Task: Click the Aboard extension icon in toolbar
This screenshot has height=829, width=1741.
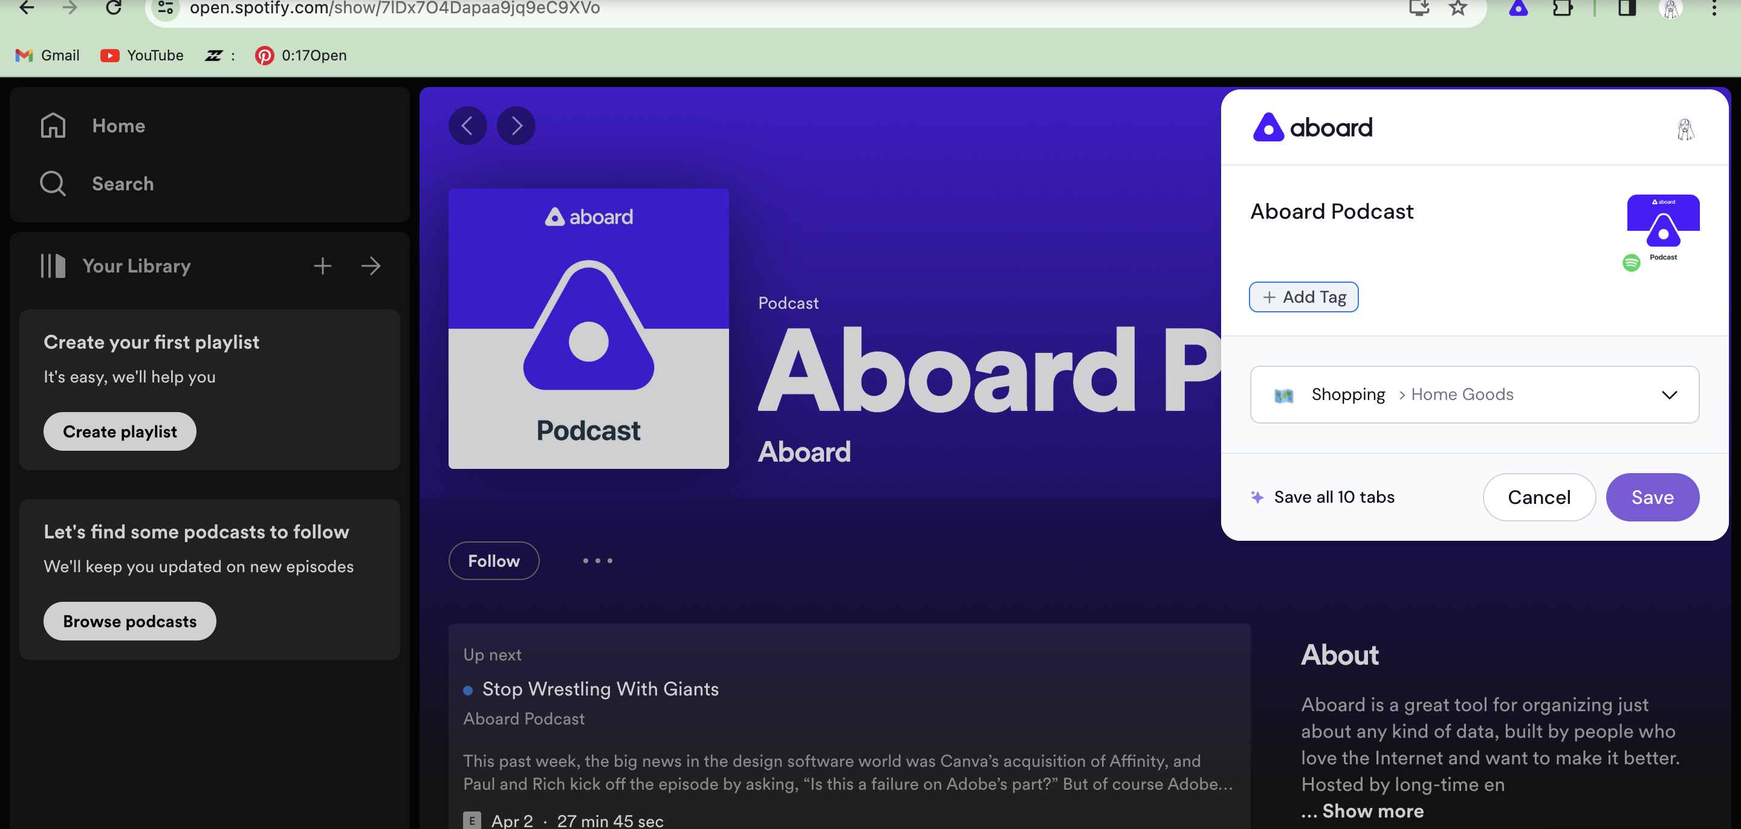Action: pyautogui.click(x=1518, y=8)
